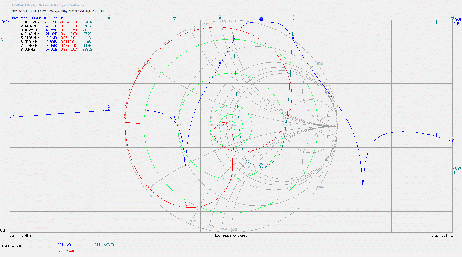Click the 954.02 VSWR value in row 1
The height and width of the screenshot is (257, 462).
pyautogui.click(x=88, y=22)
